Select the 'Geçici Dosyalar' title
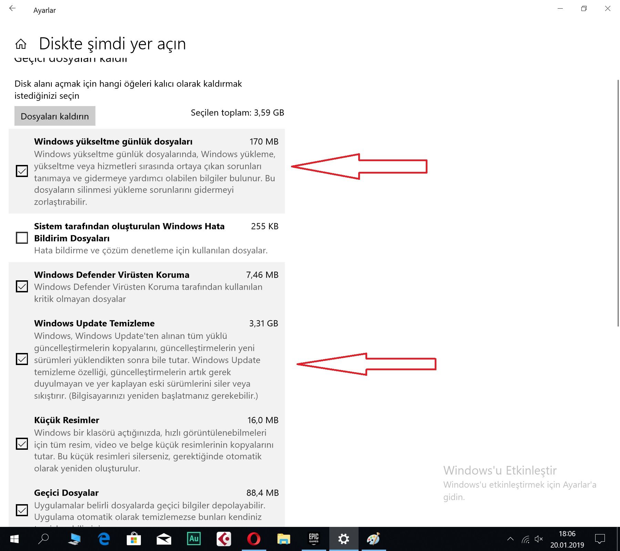 pos(66,493)
